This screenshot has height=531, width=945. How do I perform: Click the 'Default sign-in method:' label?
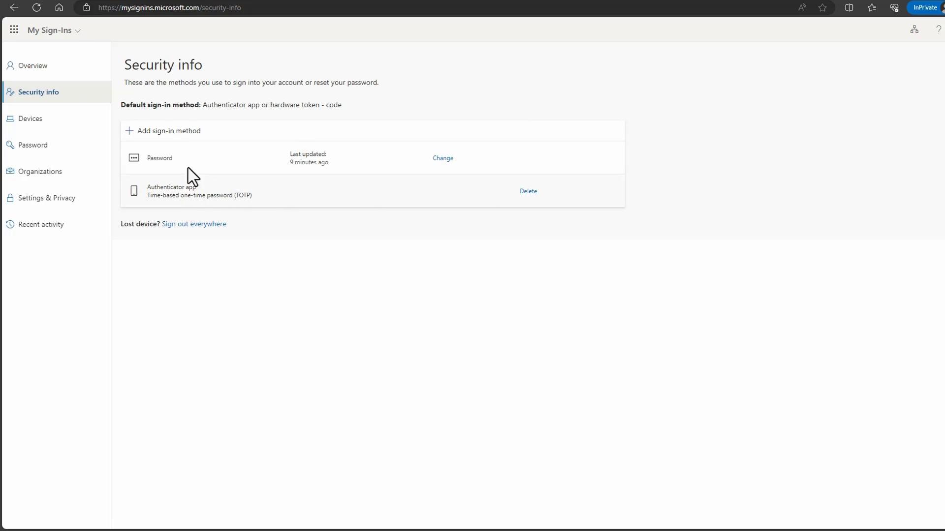[160, 105]
